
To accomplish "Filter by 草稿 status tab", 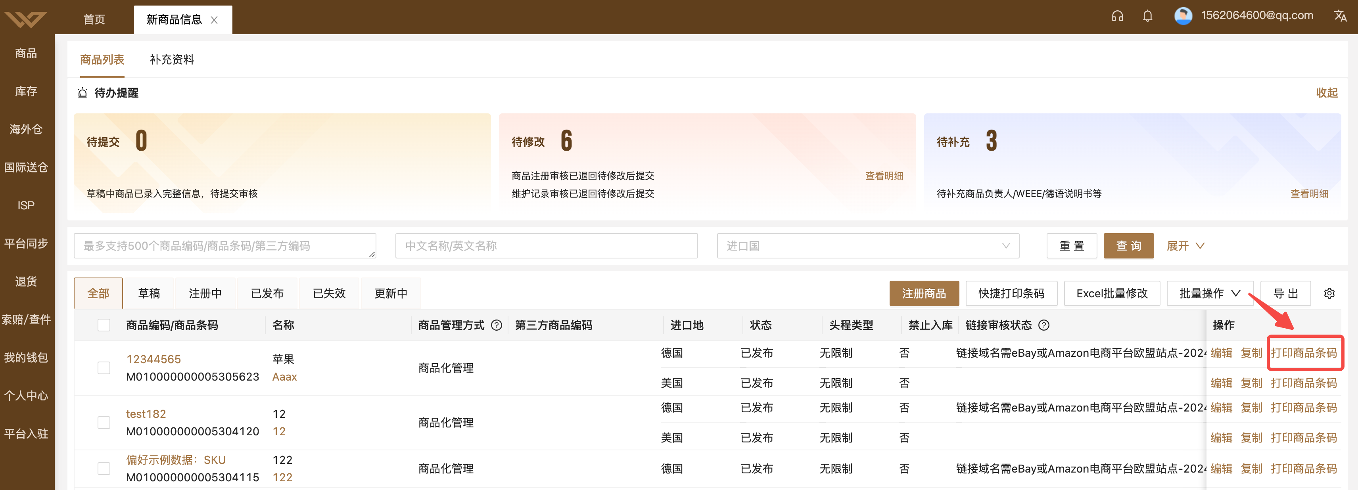I will pos(149,293).
